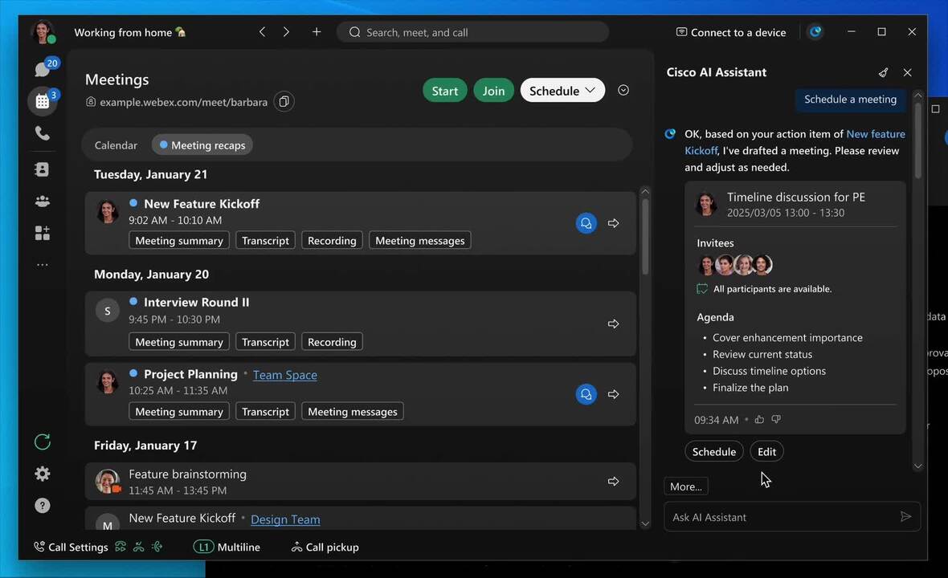Image resolution: width=948 pixels, height=578 pixels.
Task: Click the Ask AI Assistant input box
Action: (x=792, y=516)
